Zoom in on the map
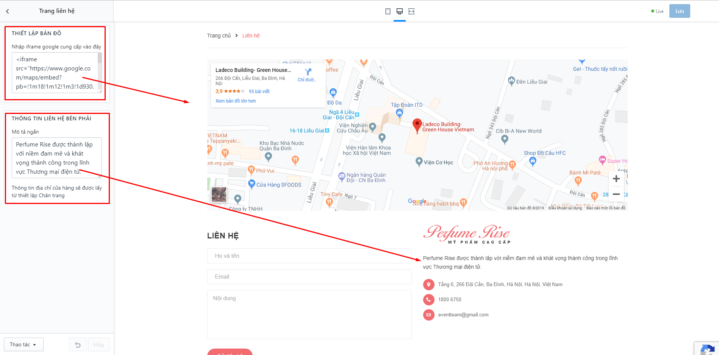Image resolution: width=719 pixels, height=355 pixels. tap(616, 179)
